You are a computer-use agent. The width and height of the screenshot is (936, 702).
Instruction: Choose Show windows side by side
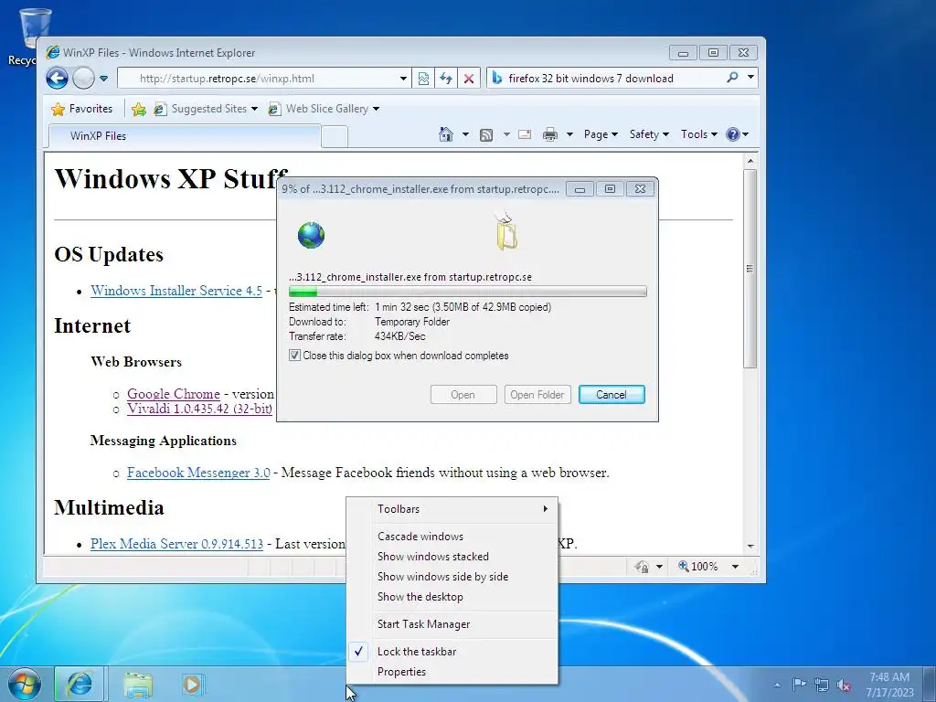(x=452, y=577)
